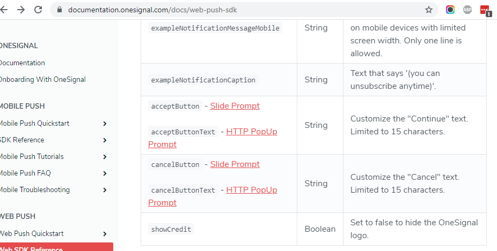Select the Web SDK Reference sidebar item

(56, 247)
